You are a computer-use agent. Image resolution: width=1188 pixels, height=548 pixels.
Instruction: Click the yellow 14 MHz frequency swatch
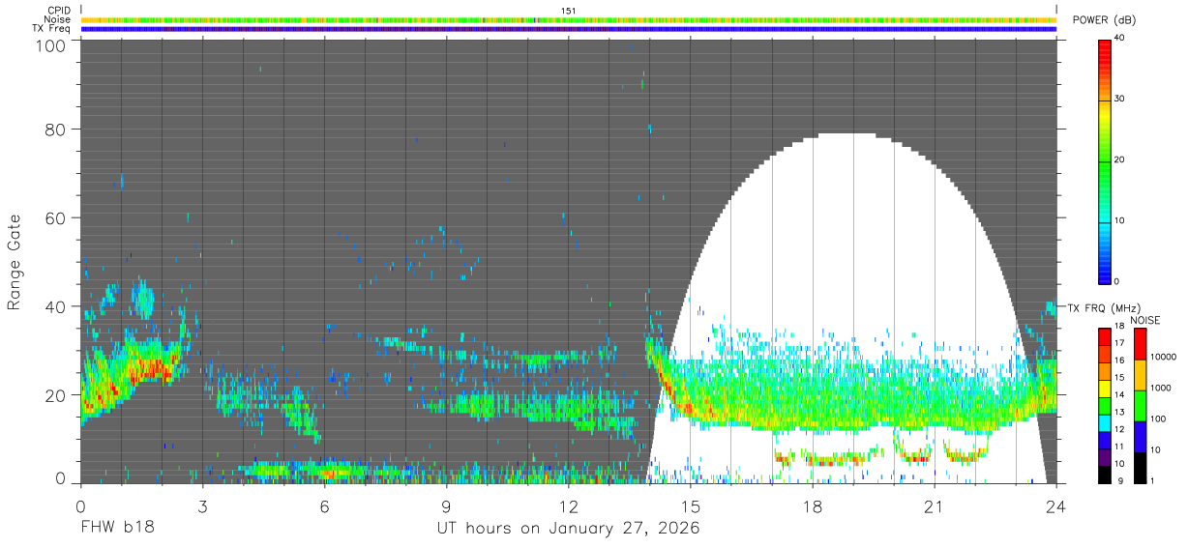1104,388
